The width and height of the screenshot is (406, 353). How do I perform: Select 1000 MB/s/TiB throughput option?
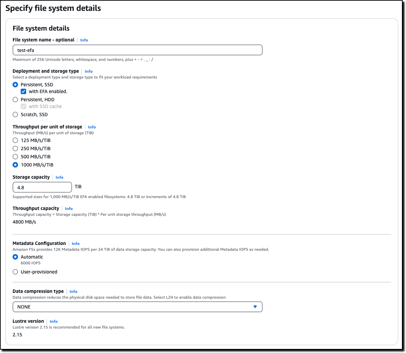tap(15, 165)
